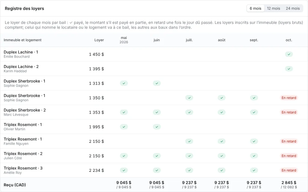
Task: Select the 6 mois range option
Action: click(x=255, y=9)
